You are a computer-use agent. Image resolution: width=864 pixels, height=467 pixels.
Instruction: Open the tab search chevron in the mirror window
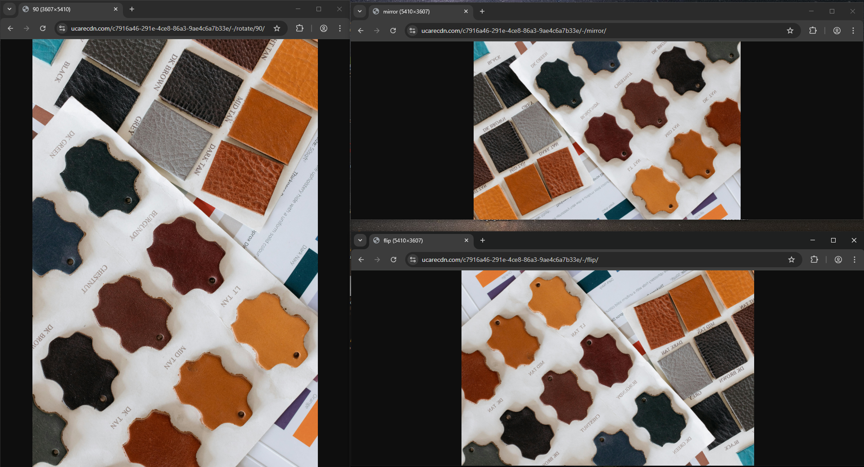(x=360, y=12)
